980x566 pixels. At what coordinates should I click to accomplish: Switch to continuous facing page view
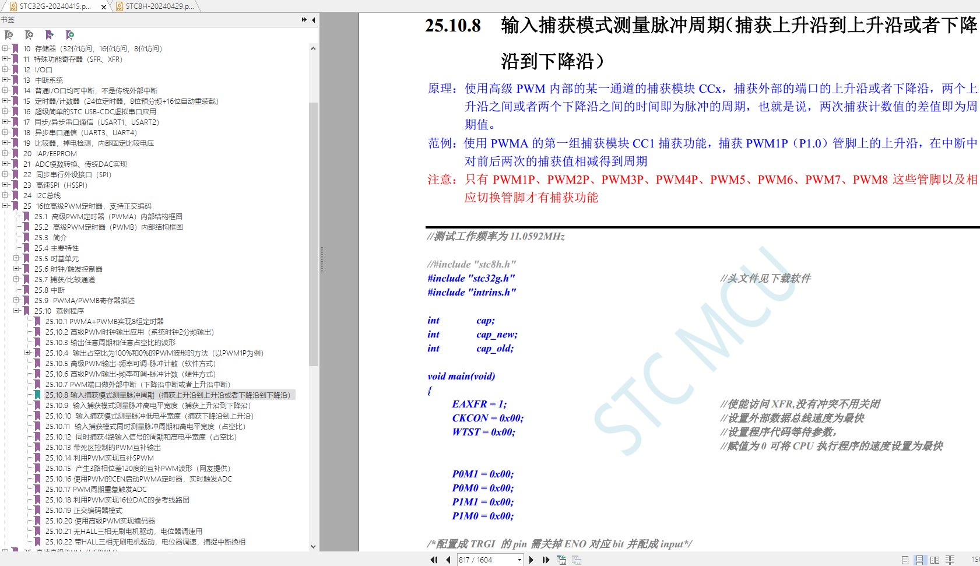(x=950, y=560)
